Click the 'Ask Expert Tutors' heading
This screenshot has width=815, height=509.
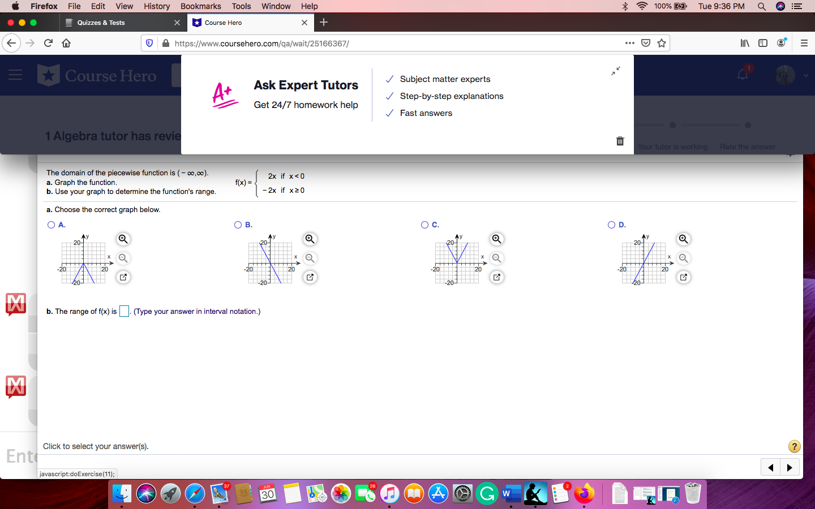click(306, 85)
